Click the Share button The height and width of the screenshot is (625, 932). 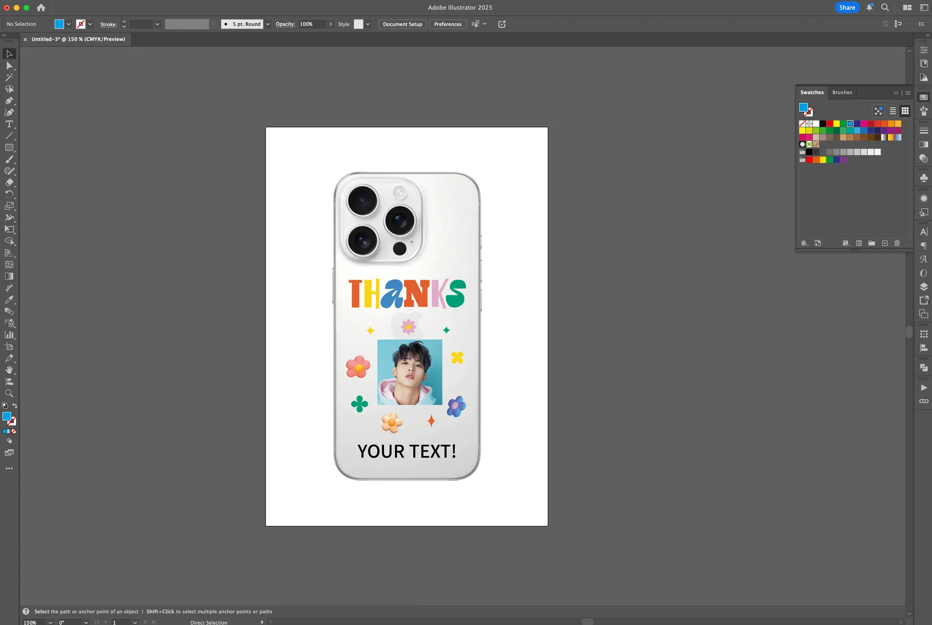point(846,7)
